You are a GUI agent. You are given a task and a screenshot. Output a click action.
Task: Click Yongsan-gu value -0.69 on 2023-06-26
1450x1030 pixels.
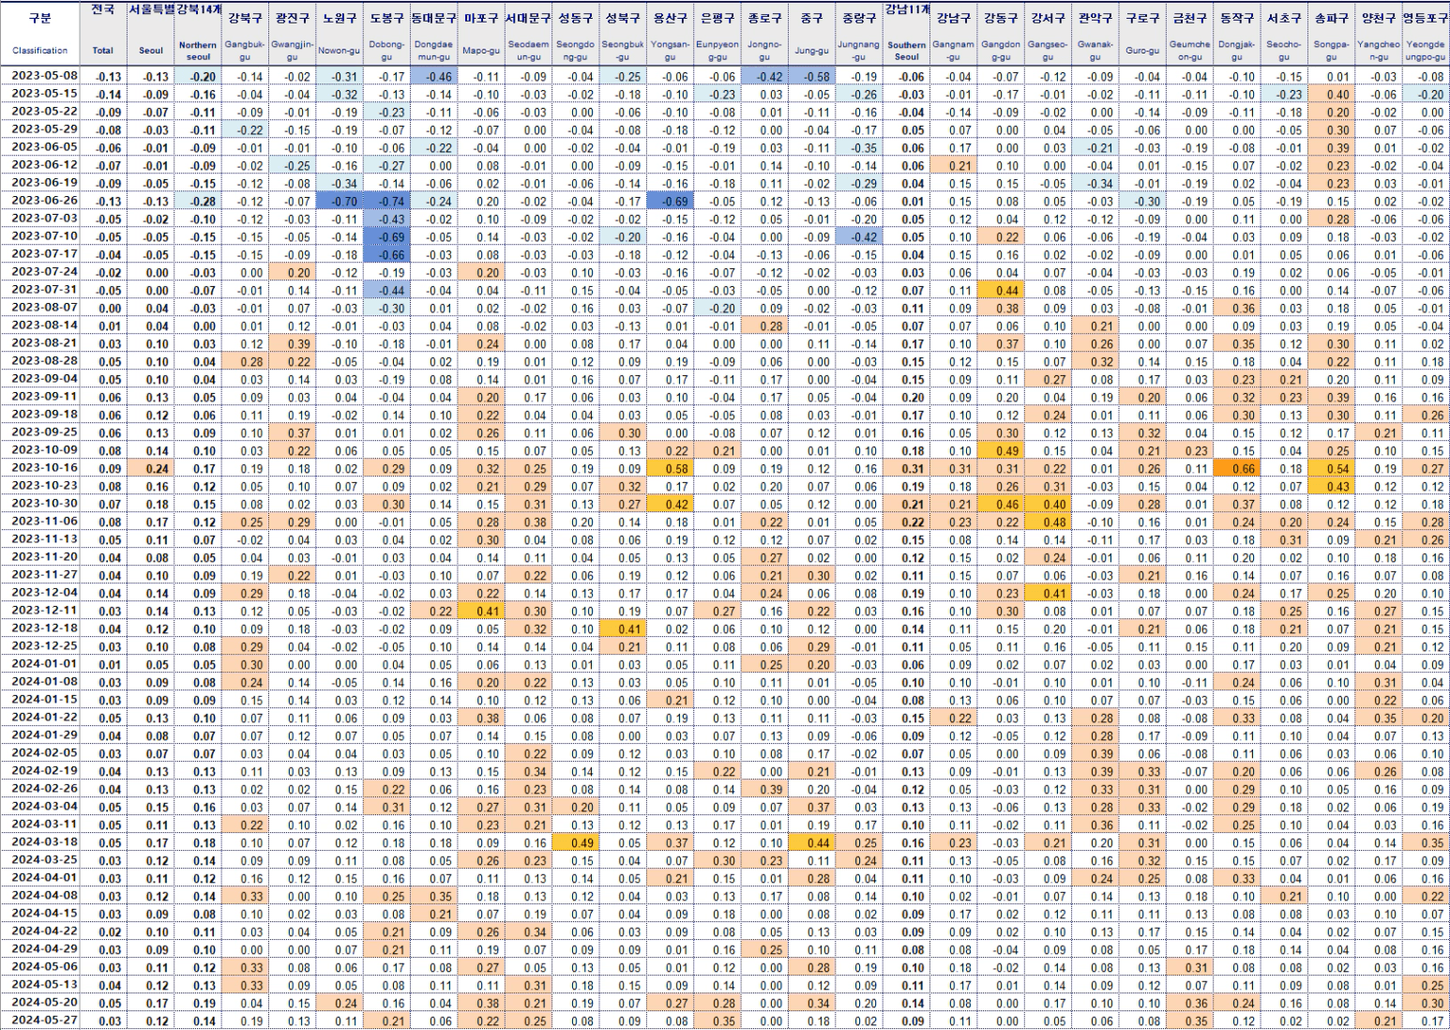[x=670, y=201]
